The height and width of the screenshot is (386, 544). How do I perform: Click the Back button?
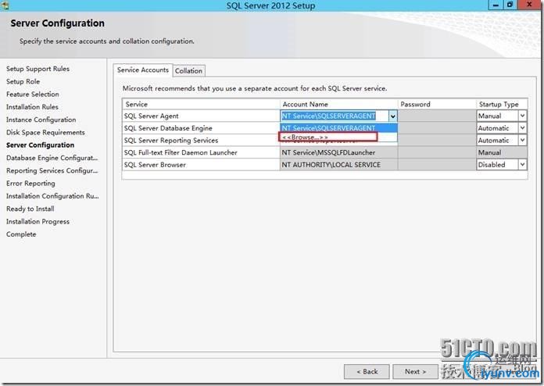(367, 372)
